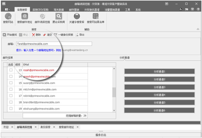Collapse the ribbon with the chevron arrow

click(x=198, y=29)
